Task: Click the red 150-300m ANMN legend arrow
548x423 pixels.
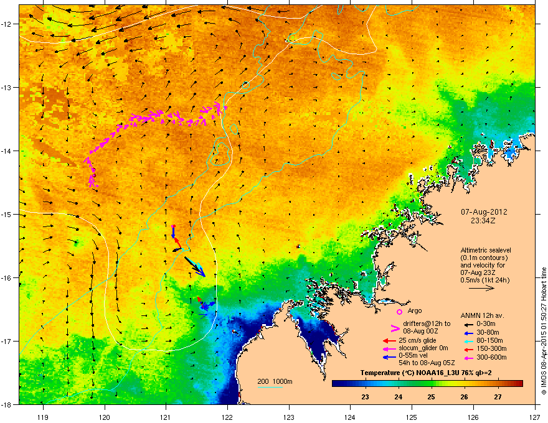Action: [468, 348]
